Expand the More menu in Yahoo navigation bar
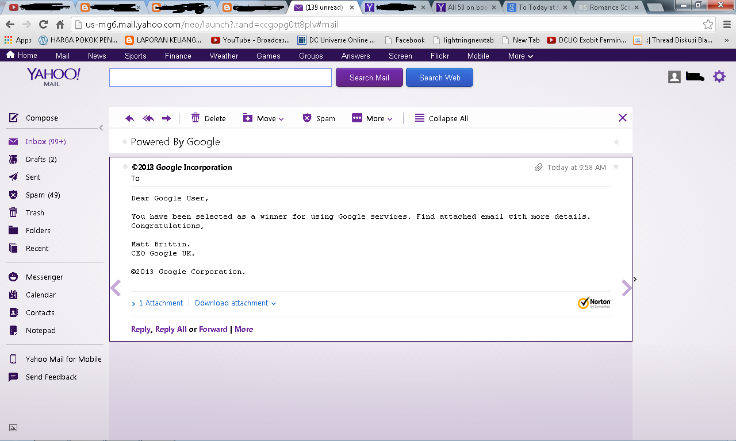This screenshot has width=736, height=441. coord(520,56)
